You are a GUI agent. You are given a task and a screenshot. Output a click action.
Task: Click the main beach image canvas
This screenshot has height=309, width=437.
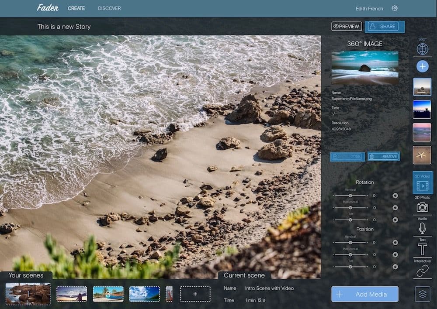click(x=160, y=157)
